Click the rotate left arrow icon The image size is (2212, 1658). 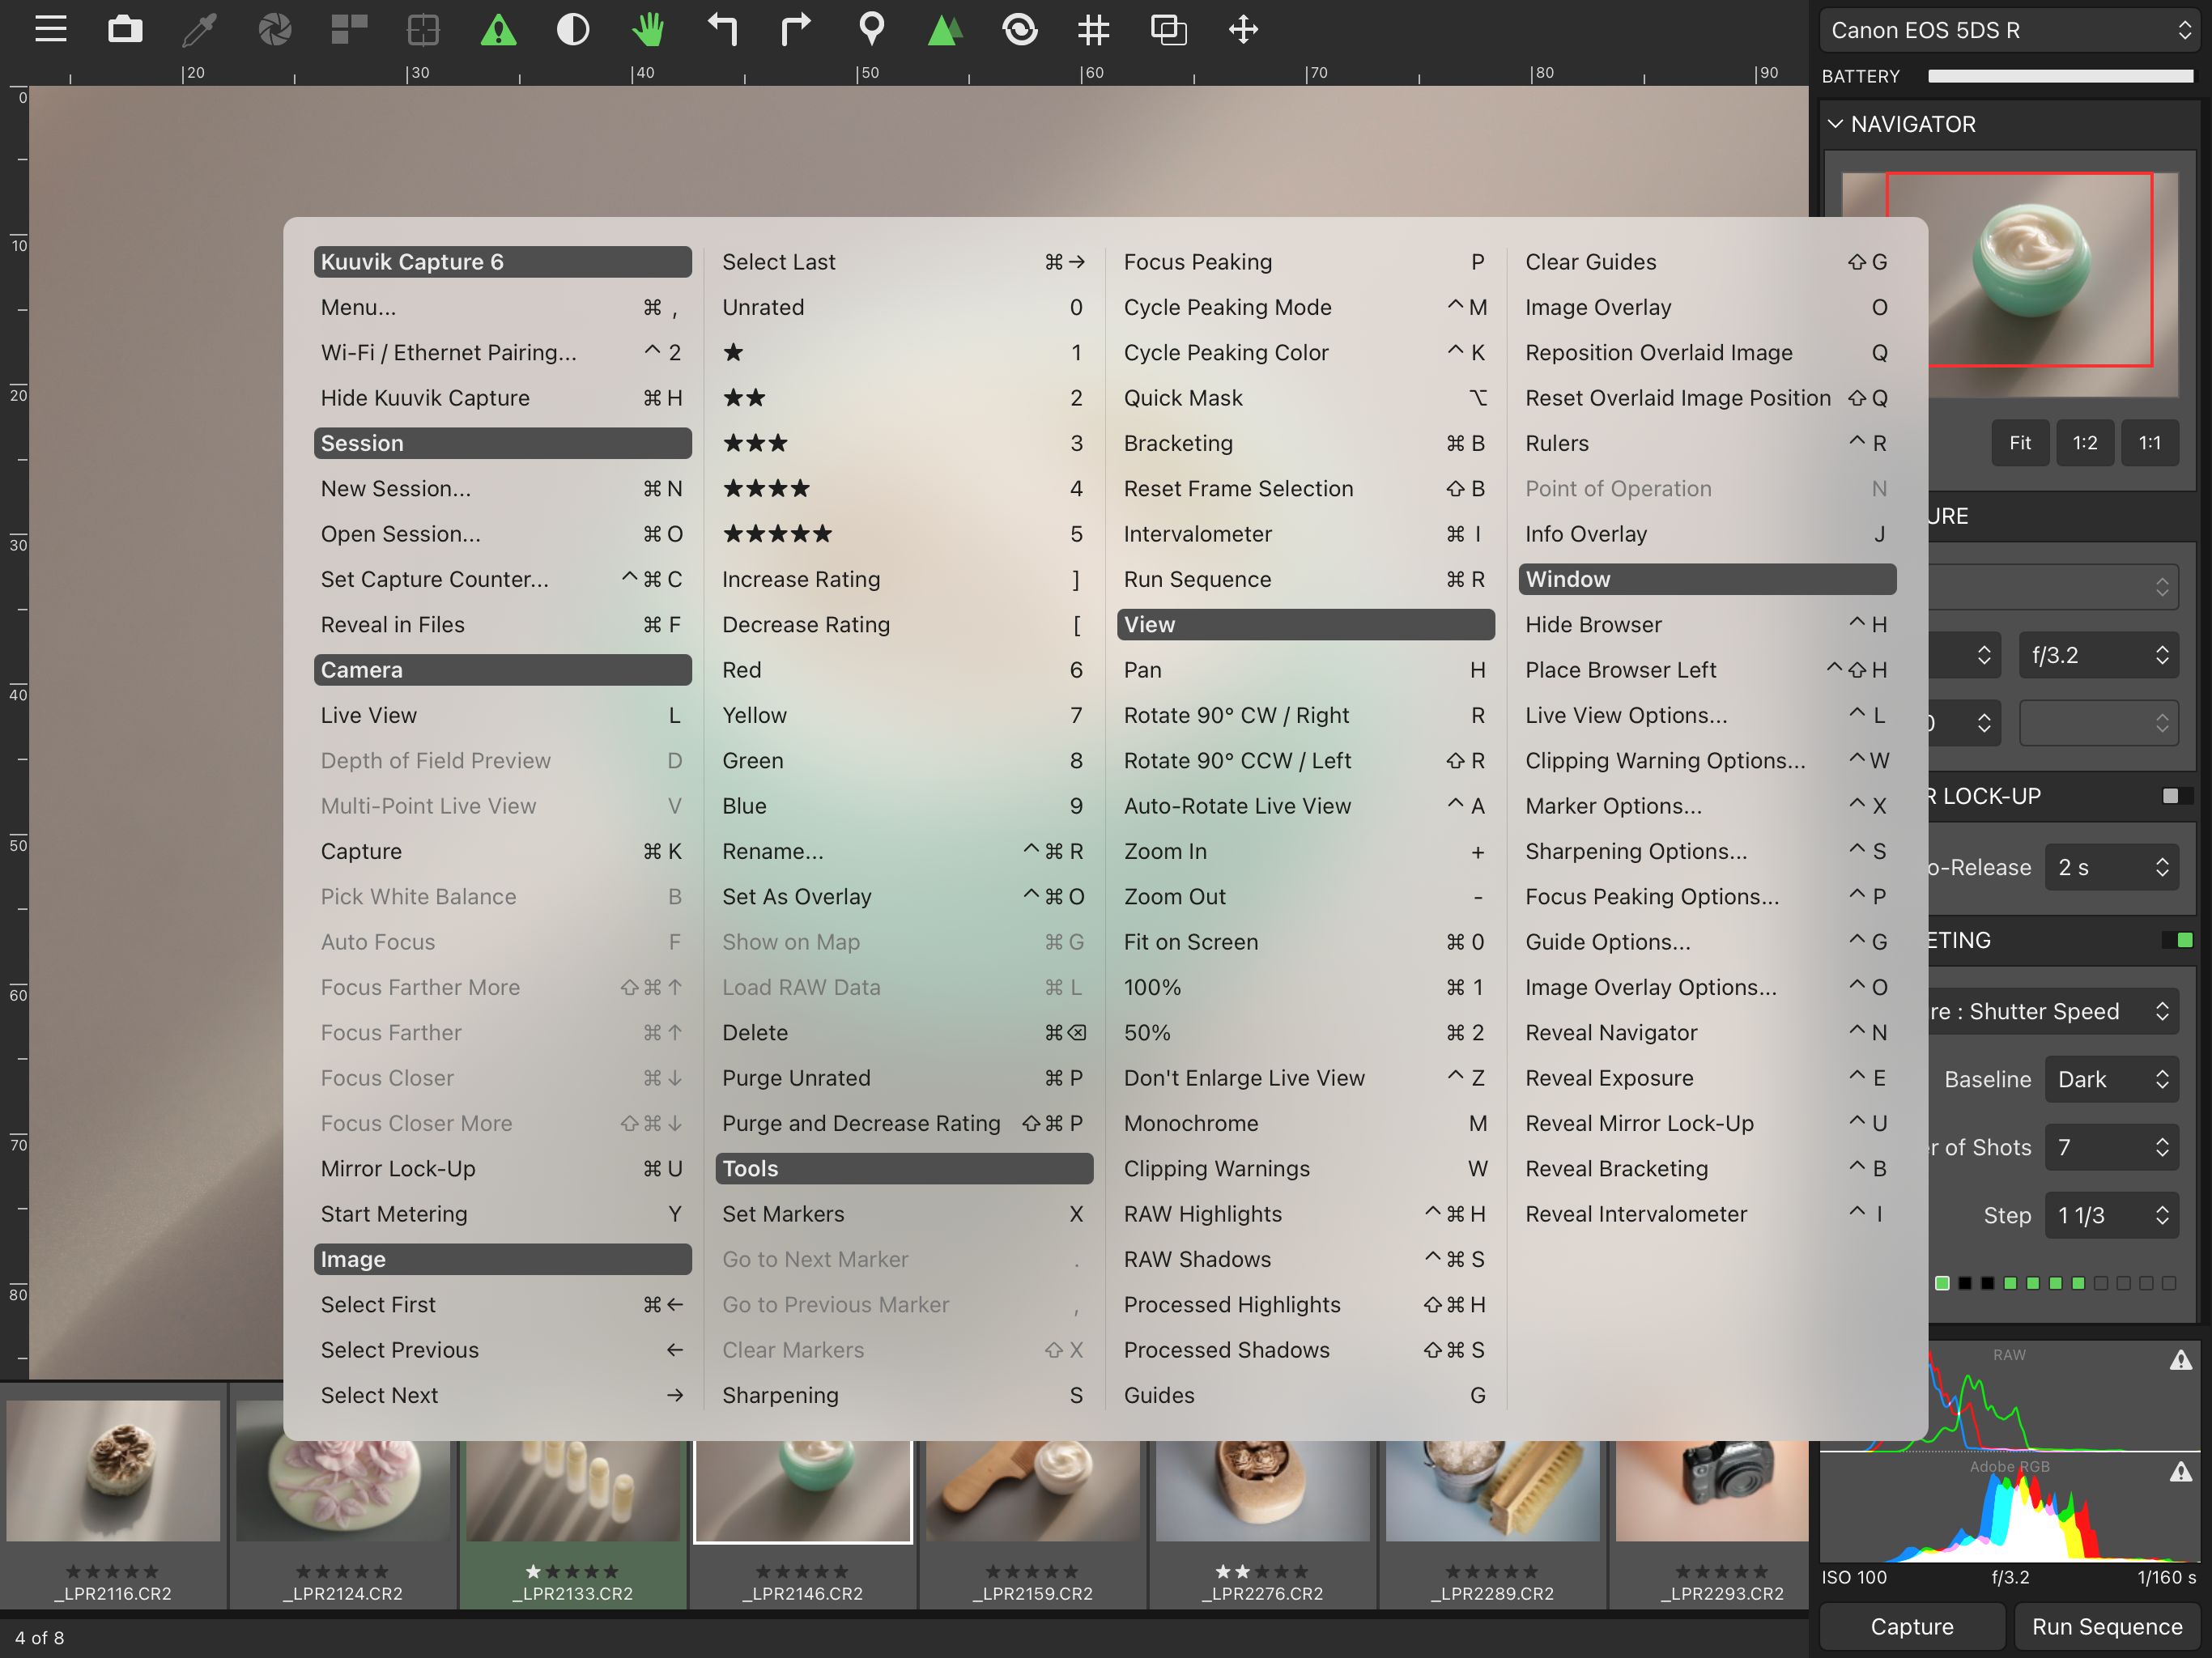point(722,29)
